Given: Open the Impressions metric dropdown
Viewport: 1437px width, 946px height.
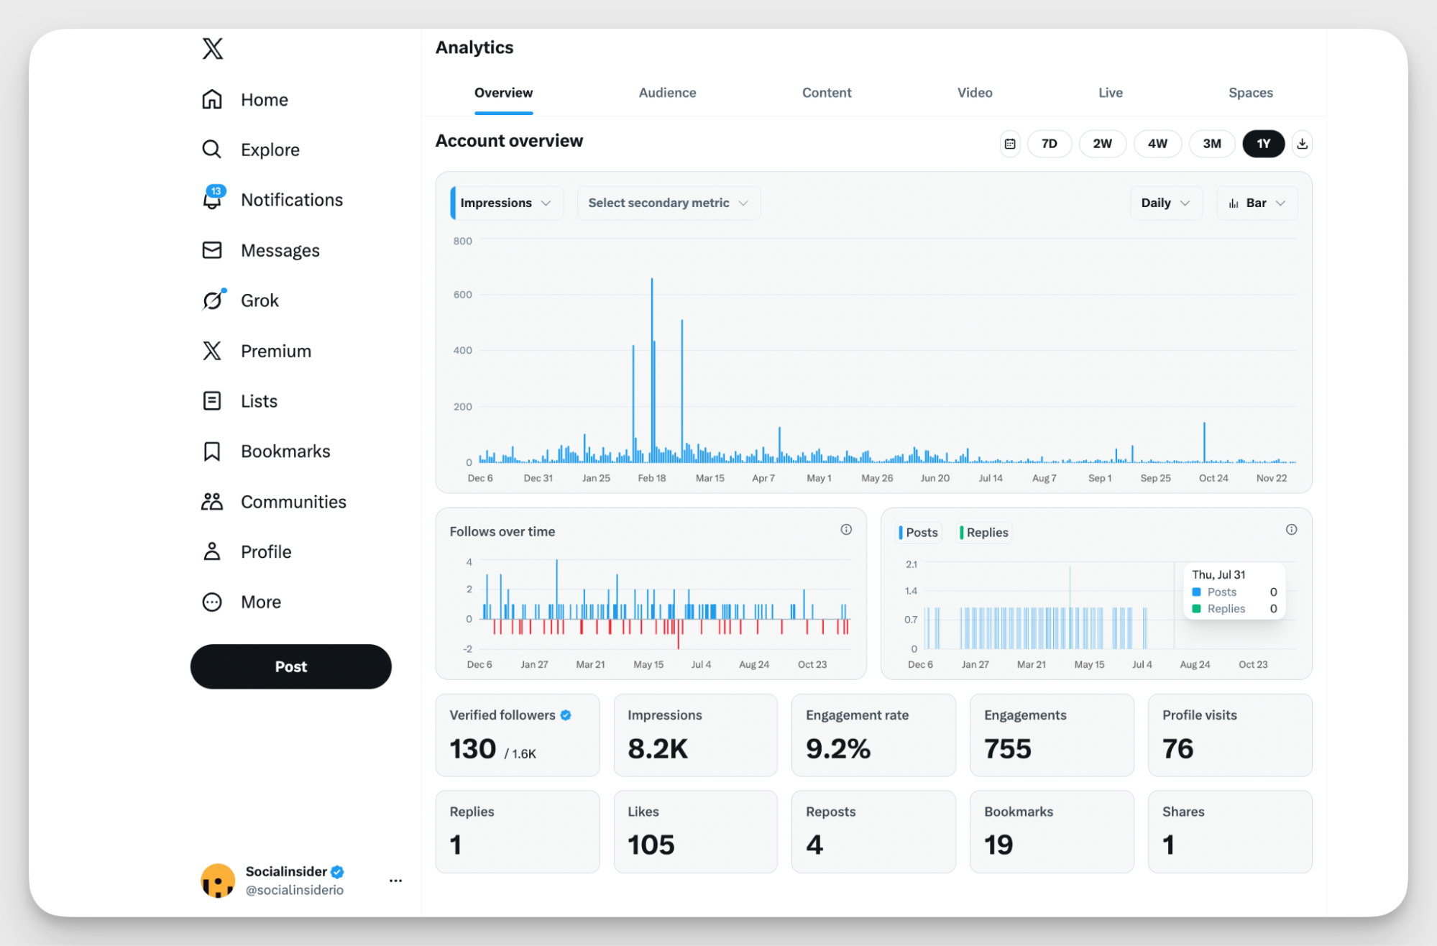Looking at the screenshot, I should click(x=505, y=203).
